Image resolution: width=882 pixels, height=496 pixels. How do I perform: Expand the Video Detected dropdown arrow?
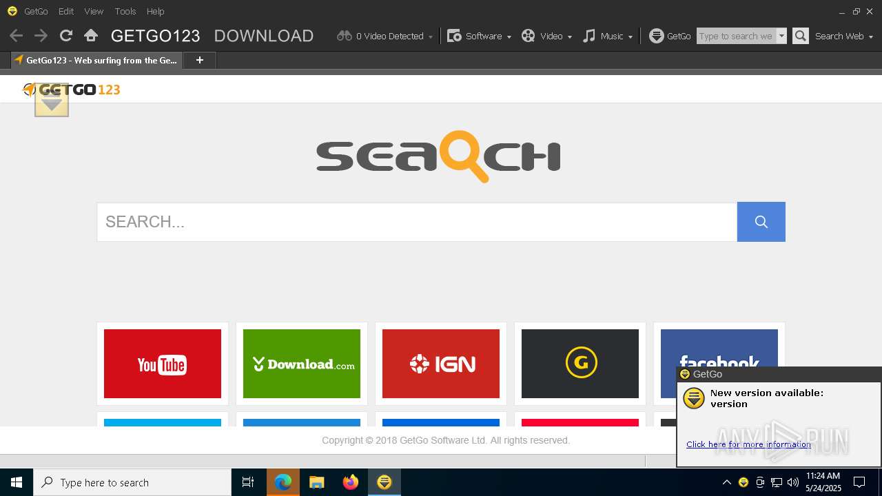431,37
